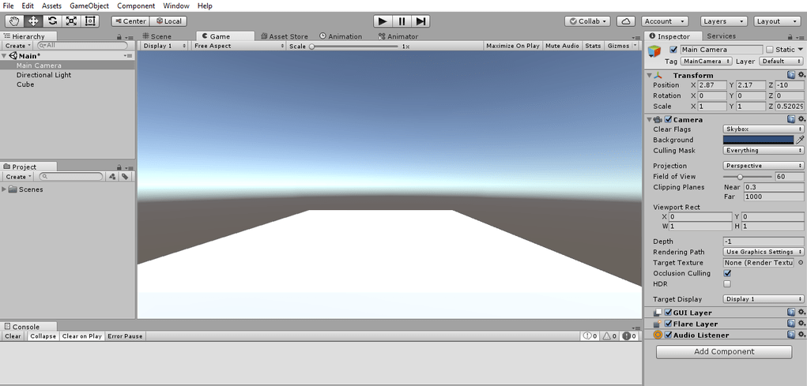Disable the Audio Listener checkbox

668,335
